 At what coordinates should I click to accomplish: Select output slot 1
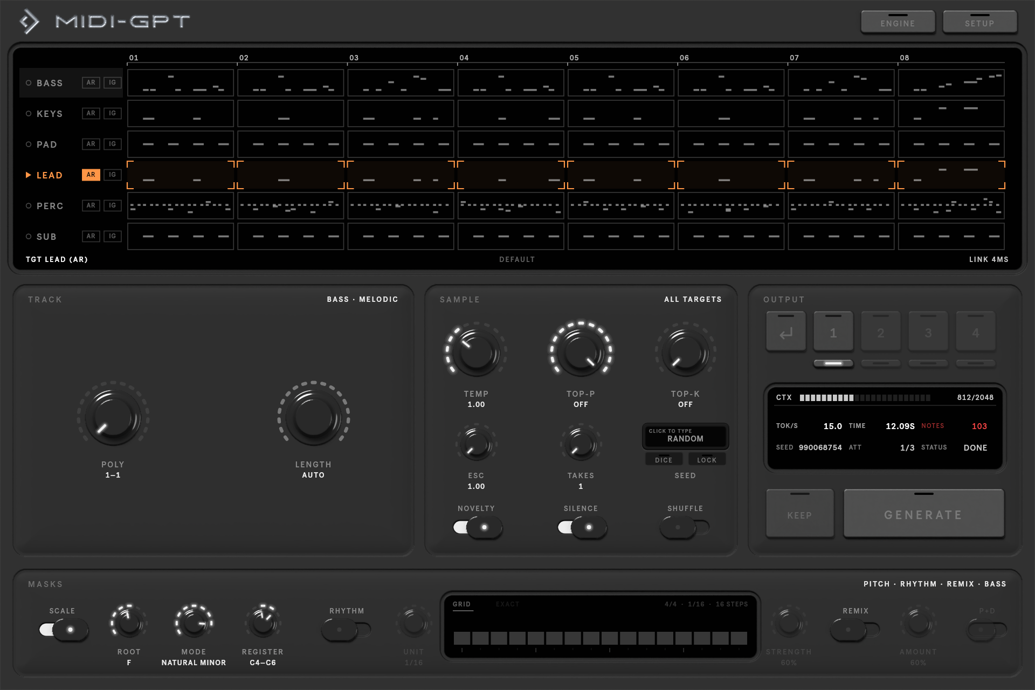833,332
